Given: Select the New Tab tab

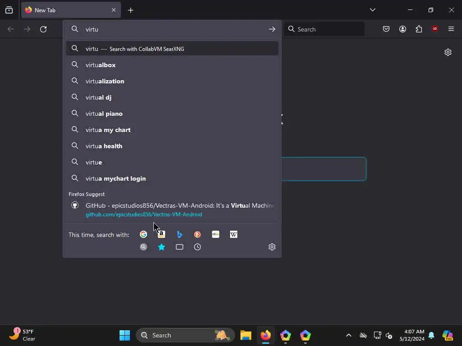Looking at the screenshot, I should pyautogui.click(x=71, y=10).
